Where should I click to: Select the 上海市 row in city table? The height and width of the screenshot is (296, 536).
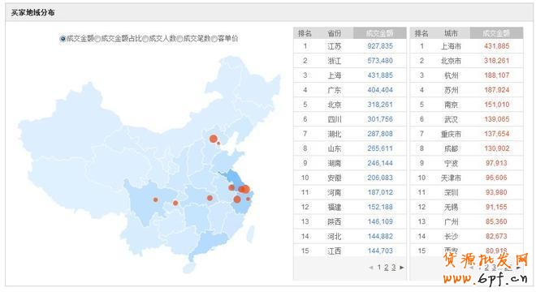coord(466,46)
